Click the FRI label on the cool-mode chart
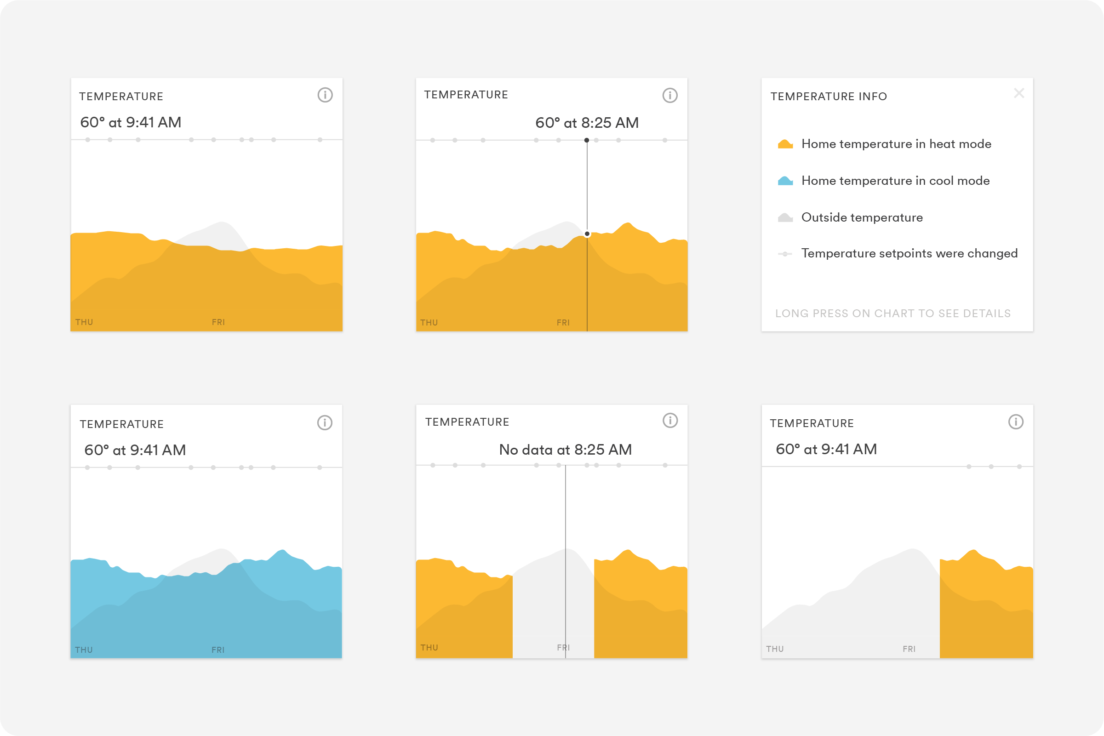The height and width of the screenshot is (736, 1104). 218,649
